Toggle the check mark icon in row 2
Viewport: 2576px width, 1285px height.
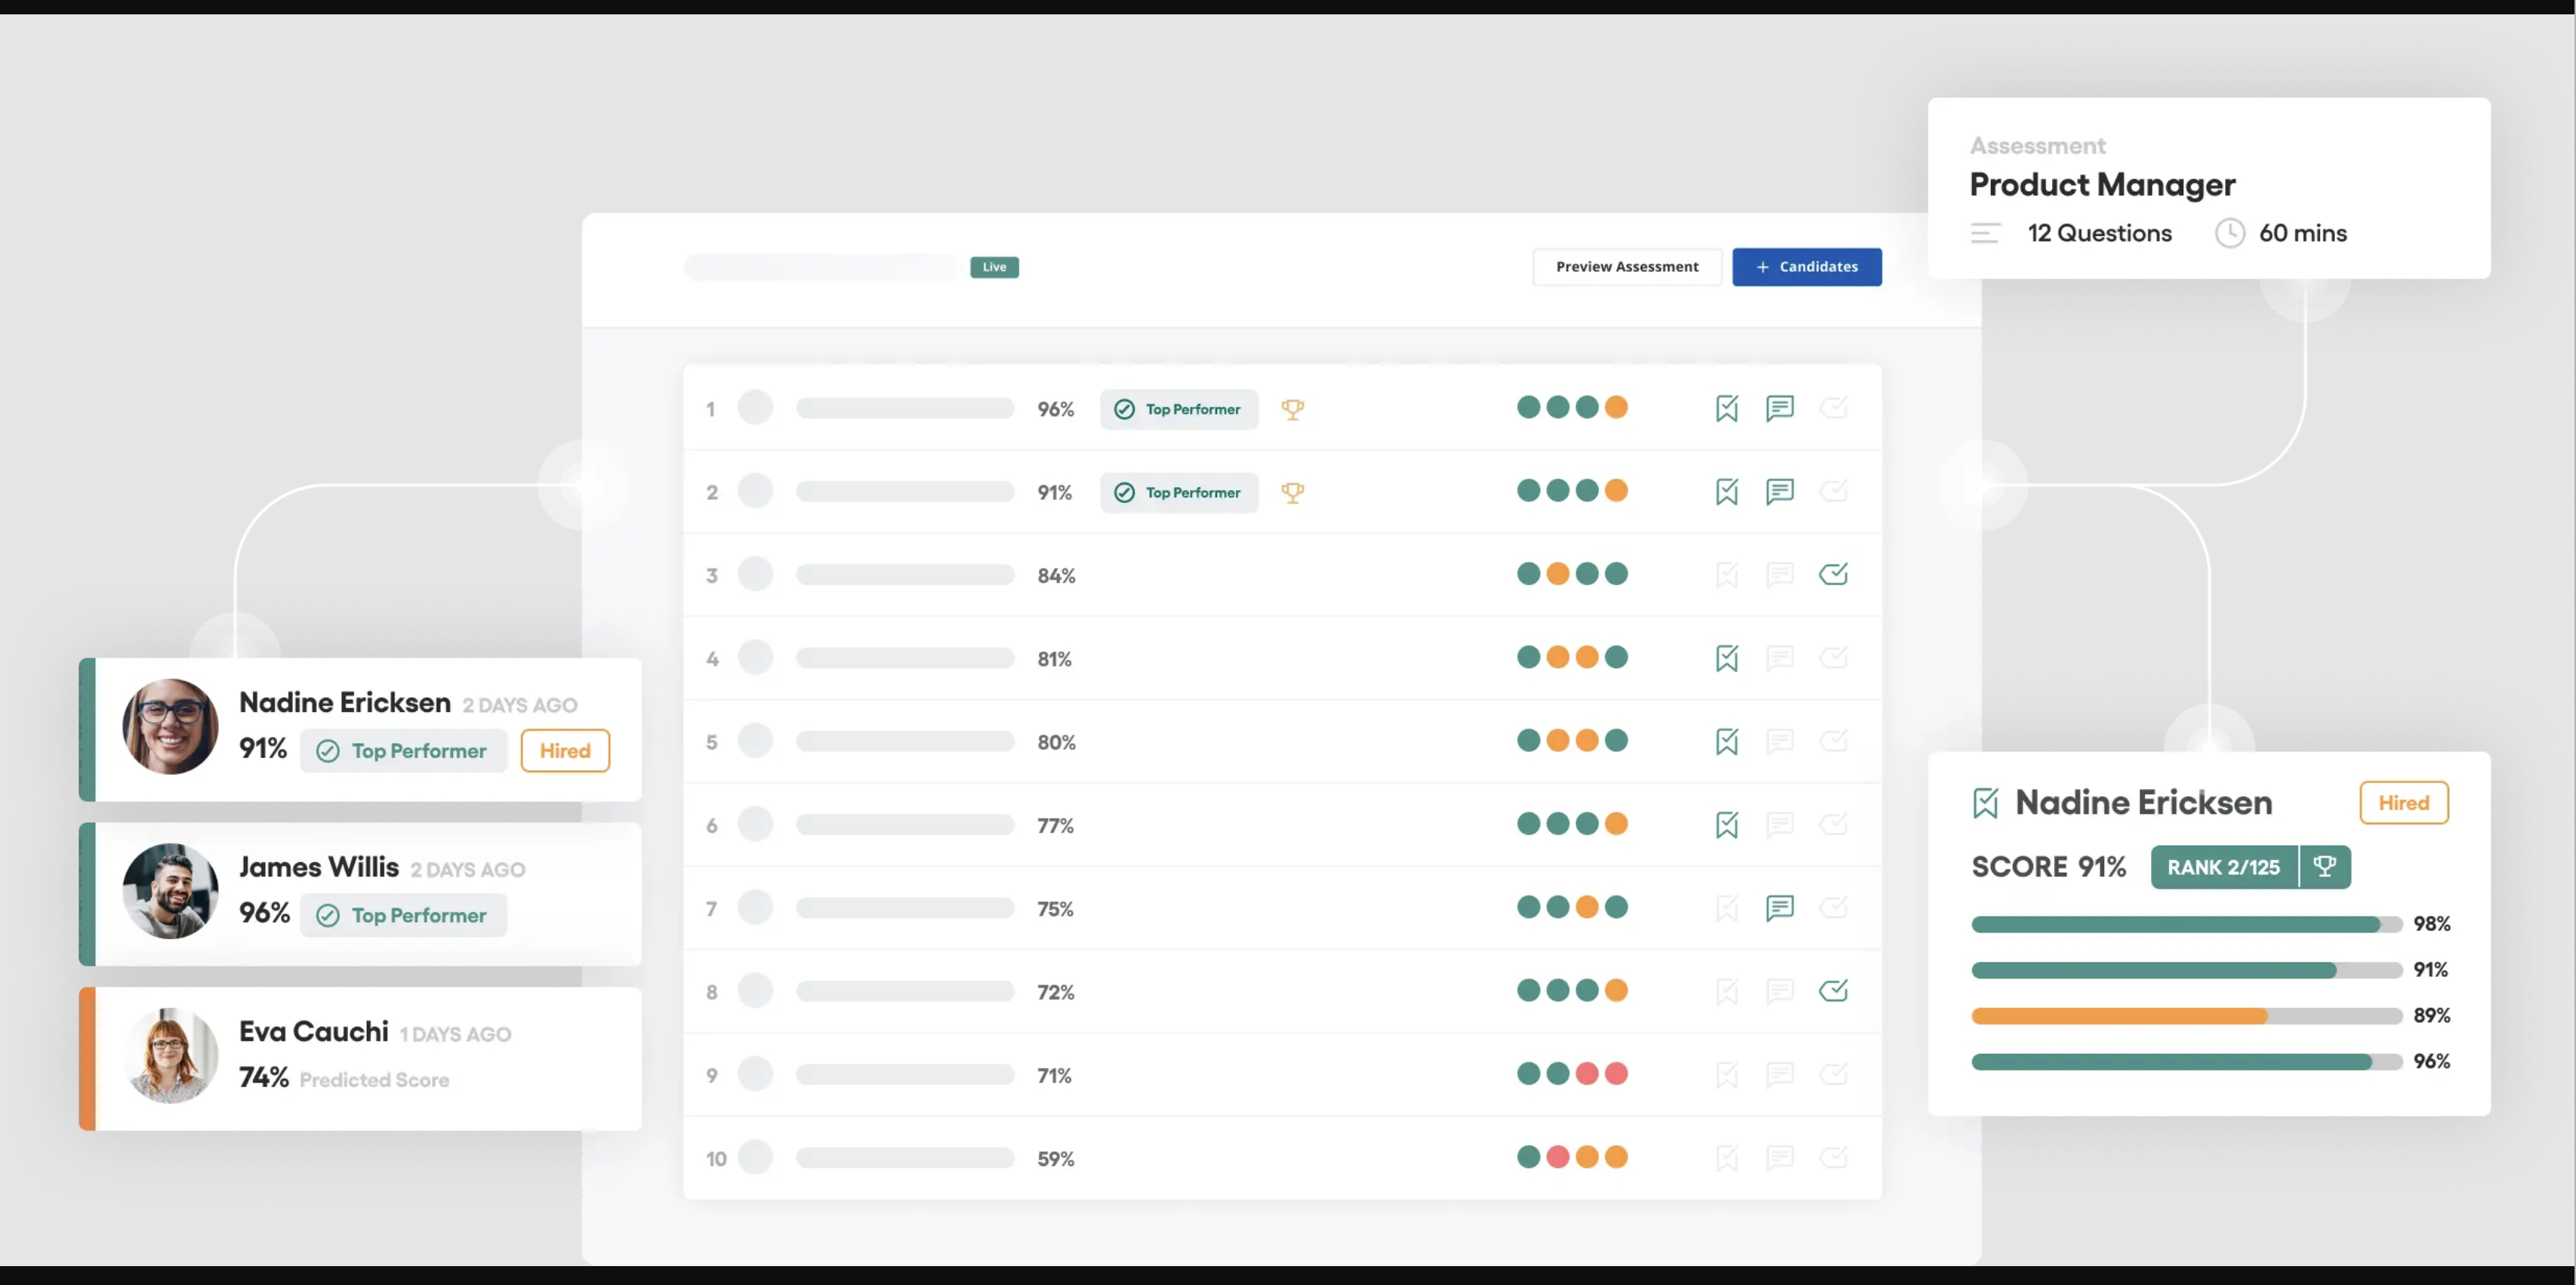1833,490
